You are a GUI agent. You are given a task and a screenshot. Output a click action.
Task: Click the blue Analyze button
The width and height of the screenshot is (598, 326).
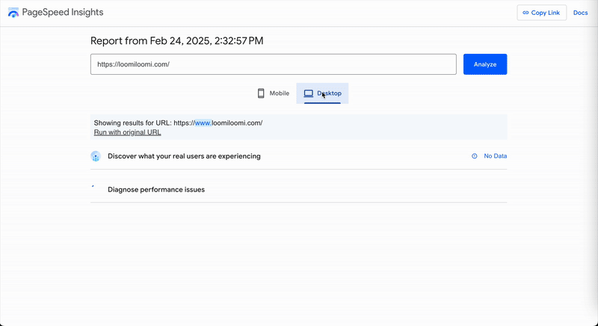click(485, 64)
